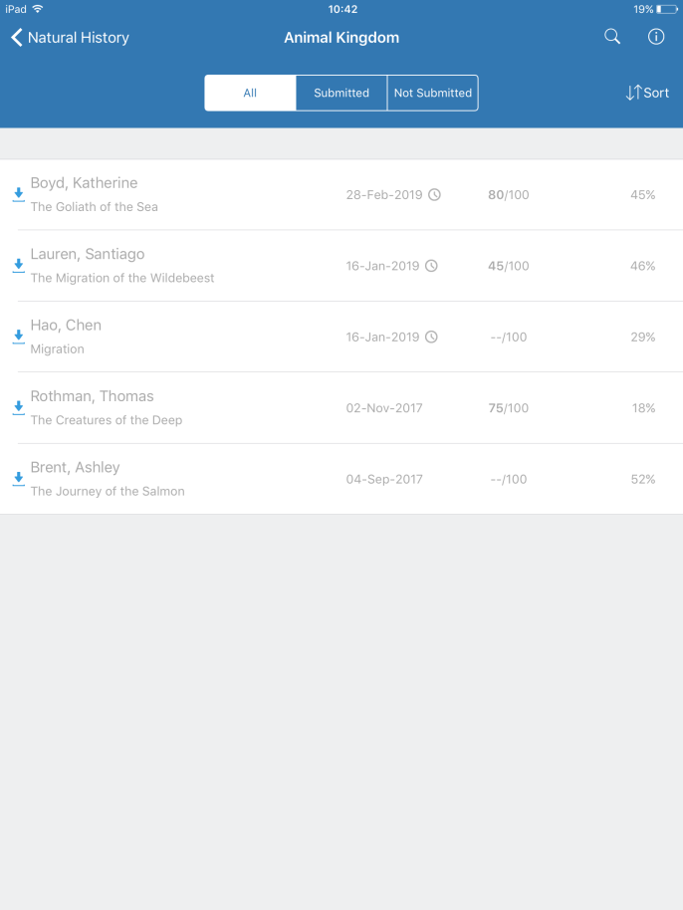Tap clock icon beside 28-Feb-2019
This screenshot has width=683, height=910.
point(434,195)
